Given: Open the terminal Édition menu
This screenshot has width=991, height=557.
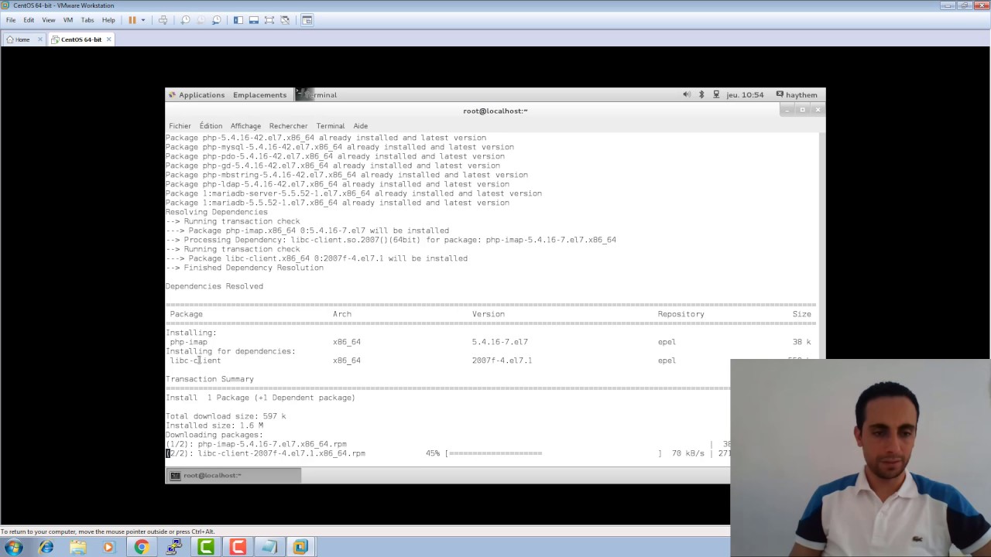Looking at the screenshot, I should 211,126.
